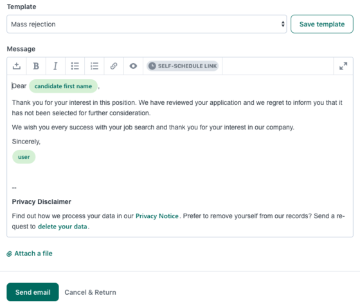Viewport: 360px width, 307px height.
Task: Cancel and return
Action: pyautogui.click(x=90, y=292)
